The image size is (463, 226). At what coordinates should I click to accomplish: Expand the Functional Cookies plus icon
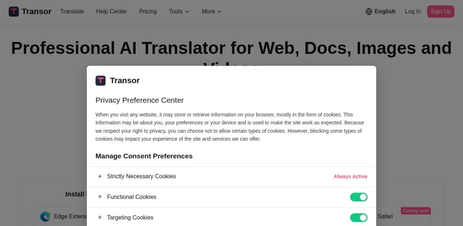click(x=100, y=197)
